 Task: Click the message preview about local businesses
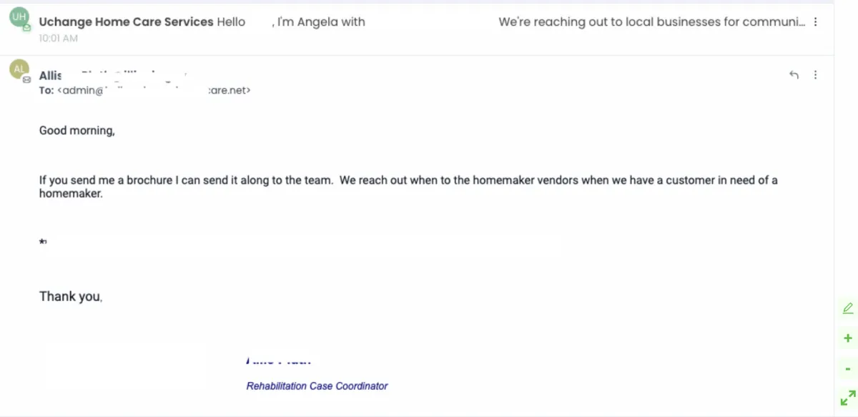click(651, 22)
